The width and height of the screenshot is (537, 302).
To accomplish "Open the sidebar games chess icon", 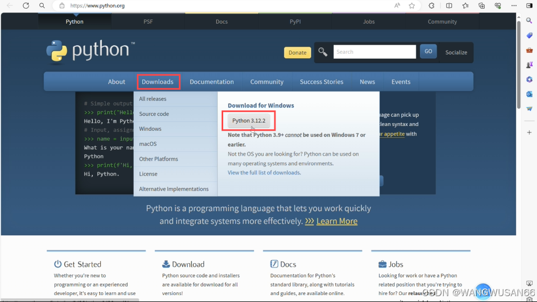I will [529, 65].
